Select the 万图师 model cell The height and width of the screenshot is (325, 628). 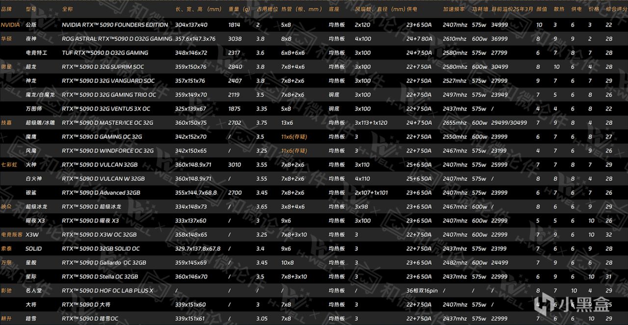pos(34,109)
